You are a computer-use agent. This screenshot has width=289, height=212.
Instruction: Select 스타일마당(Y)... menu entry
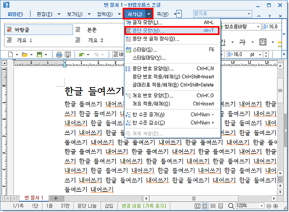click(x=172, y=58)
